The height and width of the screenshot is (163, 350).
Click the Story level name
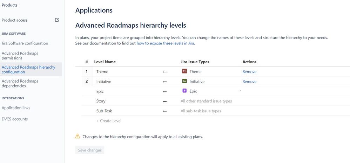coord(101,101)
